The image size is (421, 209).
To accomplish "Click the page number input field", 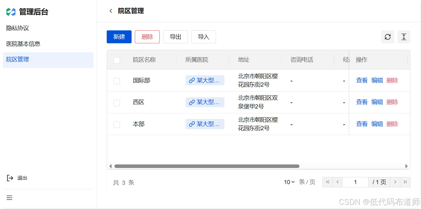I will click(x=355, y=182).
